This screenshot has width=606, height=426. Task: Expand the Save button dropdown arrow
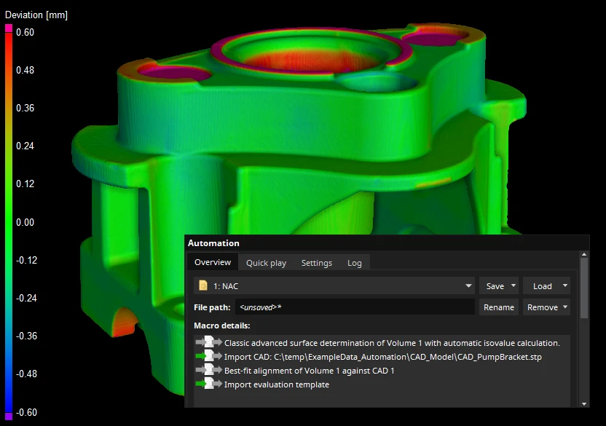(513, 286)
